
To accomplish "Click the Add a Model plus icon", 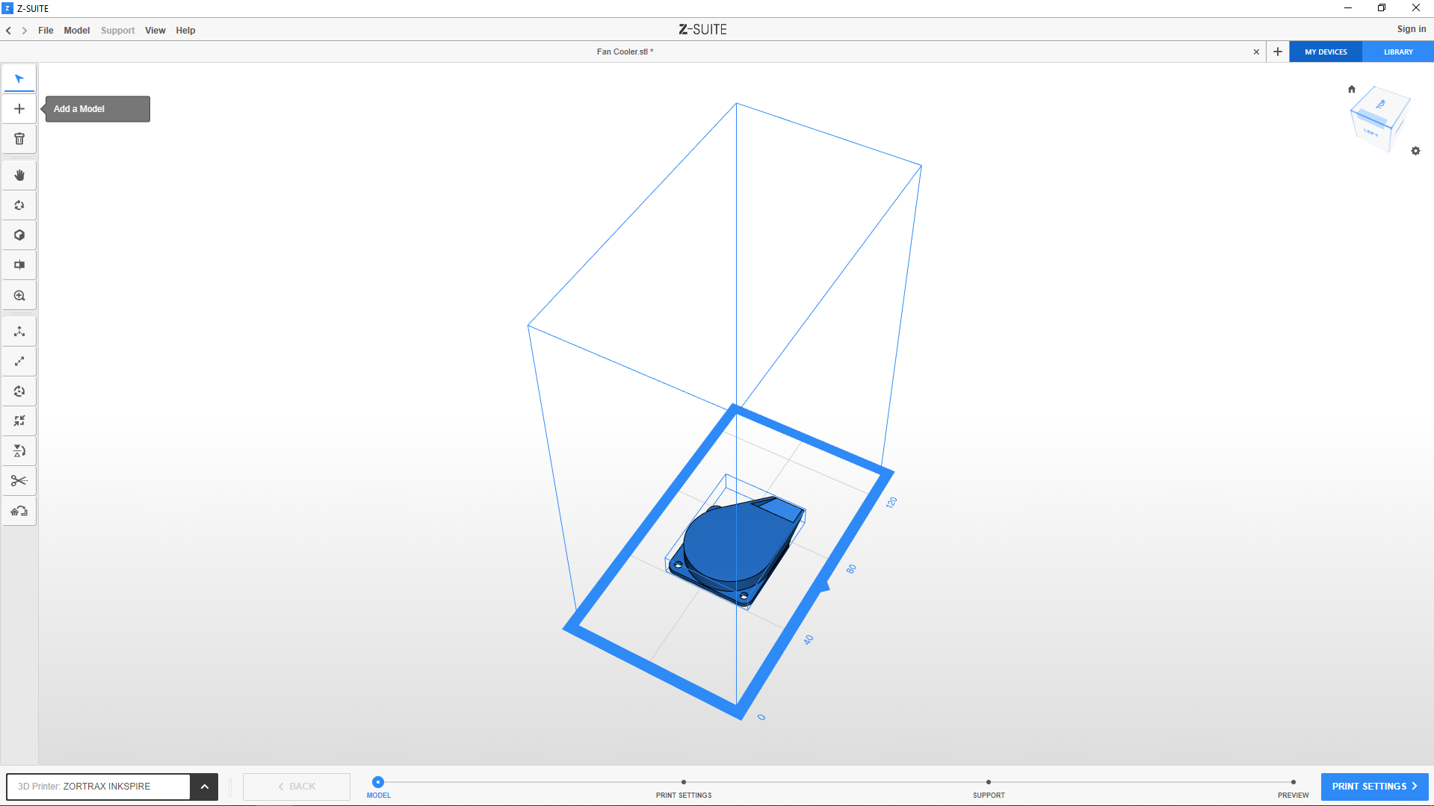I will point(19,109).
